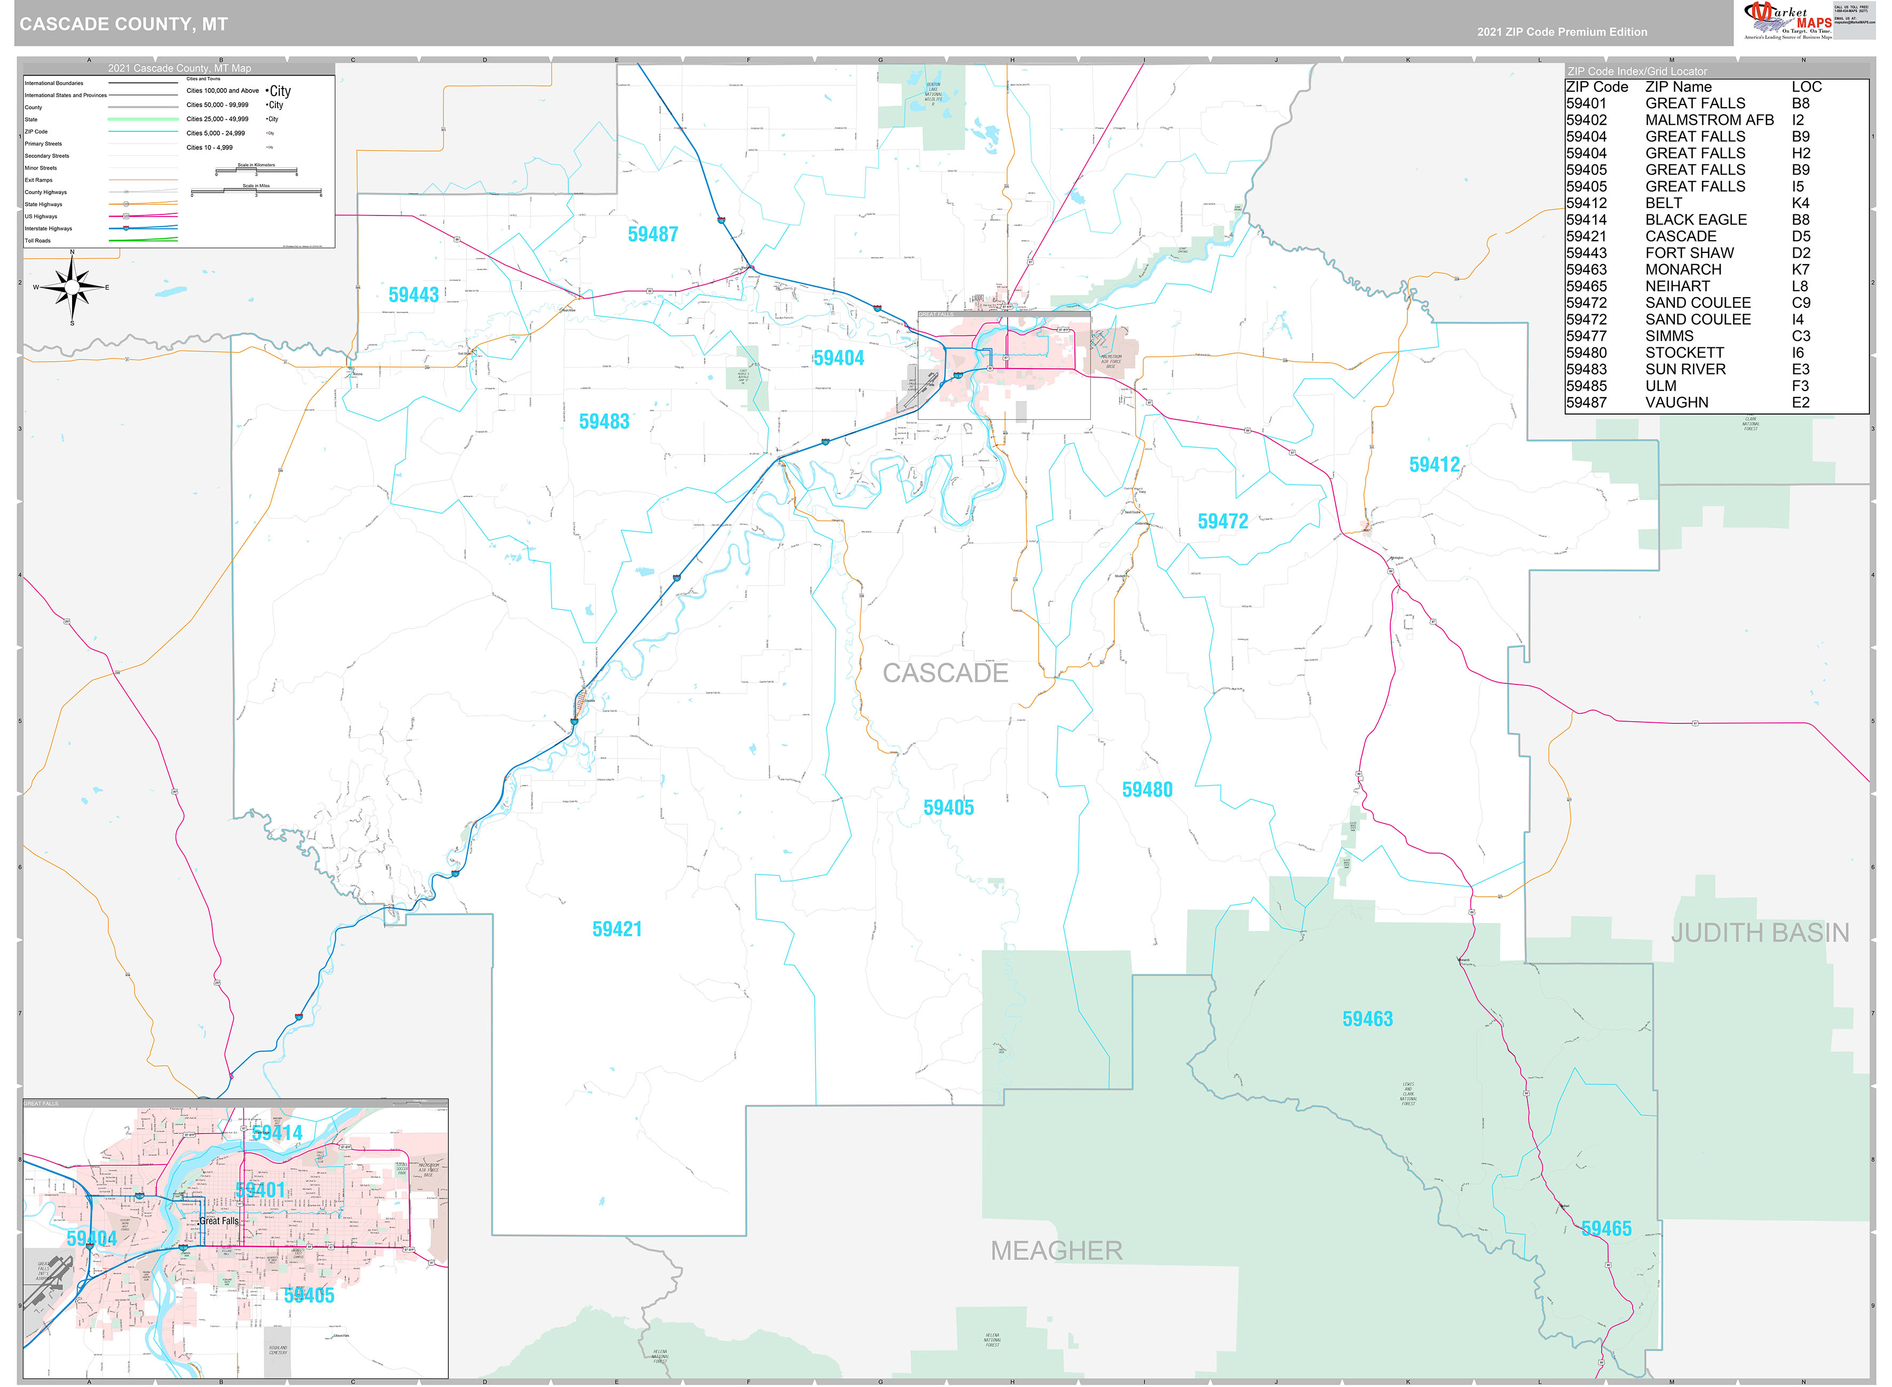The width and height of the screenshot is (1892, 1387).
Task: Select the 59404 GREAT FALLS H2 index row
Action: point(1688,154)
